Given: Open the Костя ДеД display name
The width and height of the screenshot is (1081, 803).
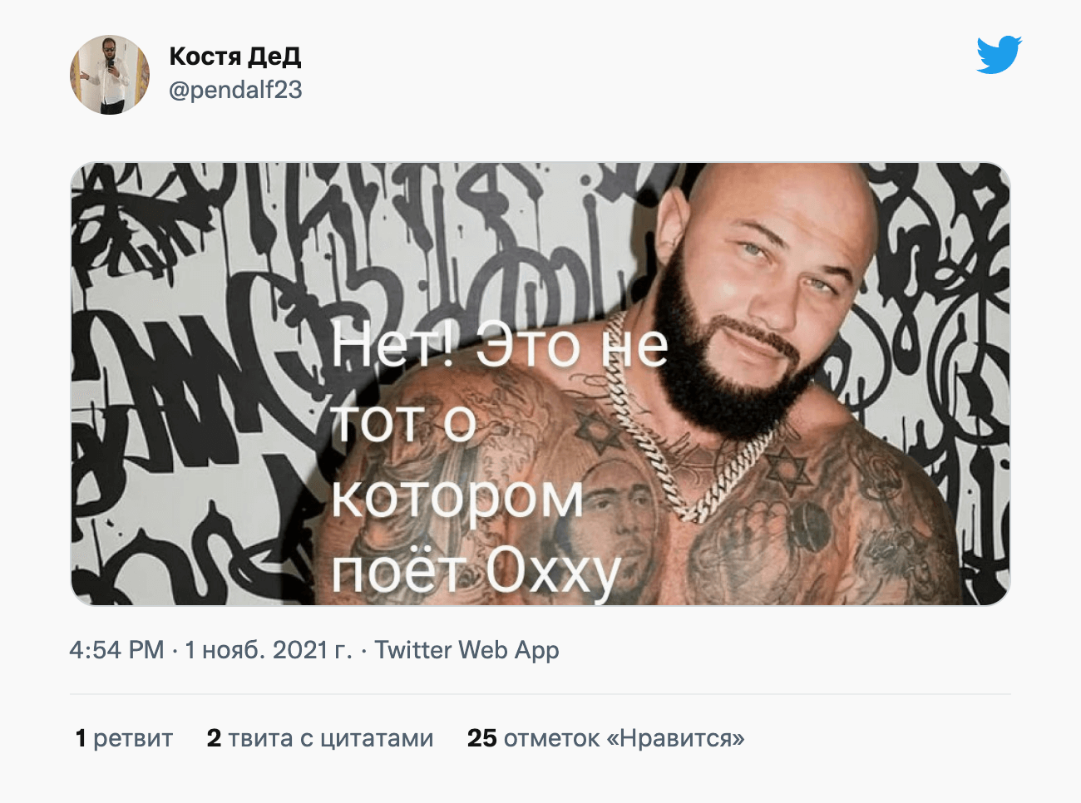Looking at the screenshot, I should click(235, 56).
